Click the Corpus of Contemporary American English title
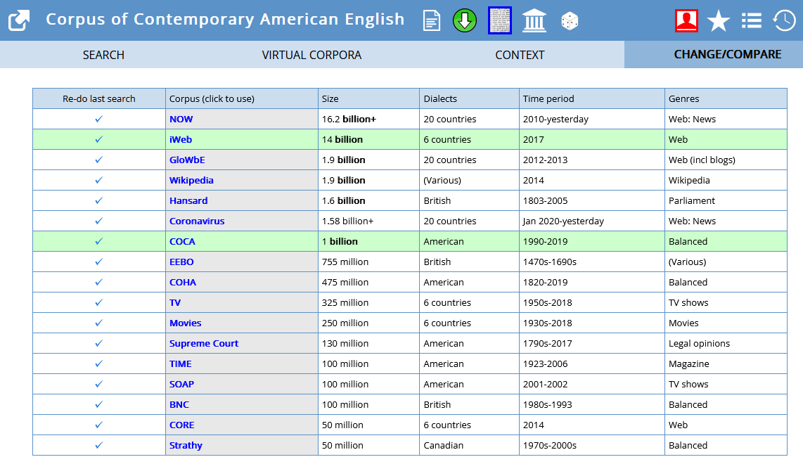Screen dimensions: 803x457 click(x=225, y=20)
